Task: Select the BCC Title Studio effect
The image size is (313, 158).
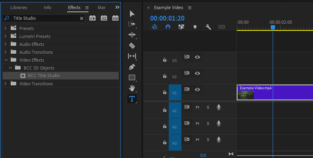Action: [x=43, y=75]
